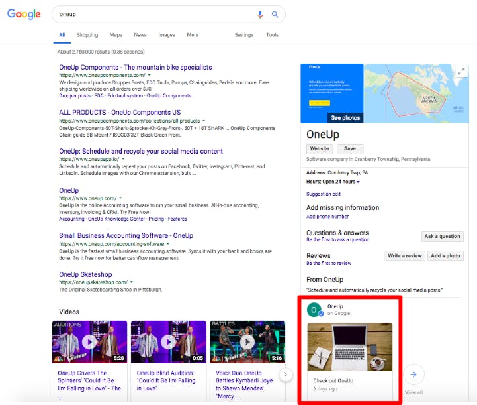Click the Add a photo button

[445, 256]
